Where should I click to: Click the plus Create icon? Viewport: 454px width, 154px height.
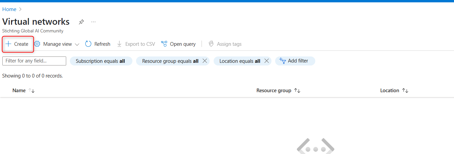[x=9, y=44]
